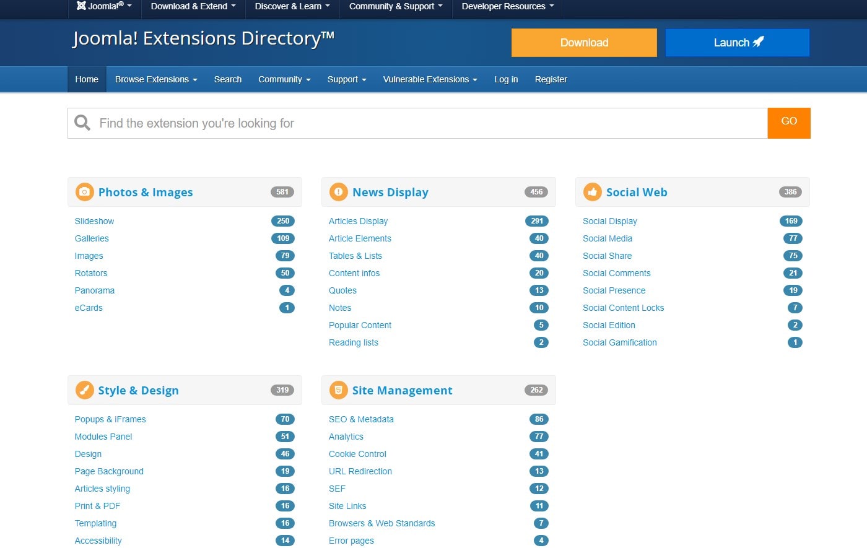The image size is (867, 548).
Task: Open the Galleries subcategory
Action: click(92, 238)
